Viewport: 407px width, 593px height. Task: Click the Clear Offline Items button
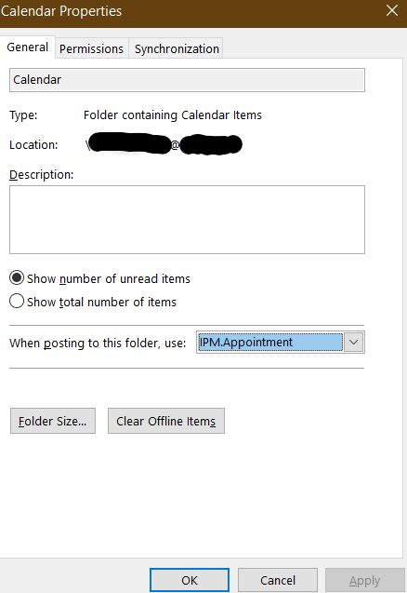tap(166, 421)
